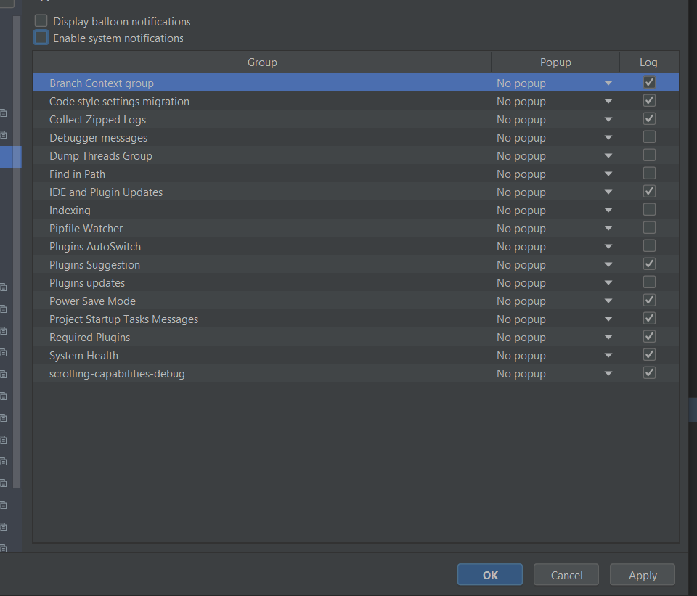Uncheck Log for IDE and Plugin Updates

(649, 192)
